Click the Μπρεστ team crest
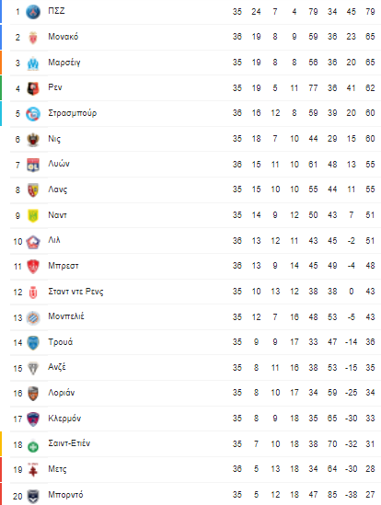The image size is (381, 505). point(33,267)
